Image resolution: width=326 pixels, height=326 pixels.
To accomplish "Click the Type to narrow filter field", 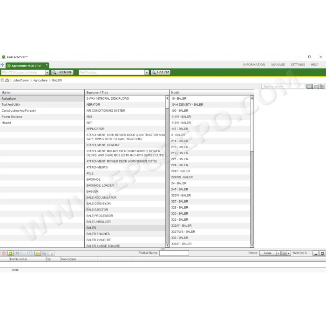I will point(283,86).
